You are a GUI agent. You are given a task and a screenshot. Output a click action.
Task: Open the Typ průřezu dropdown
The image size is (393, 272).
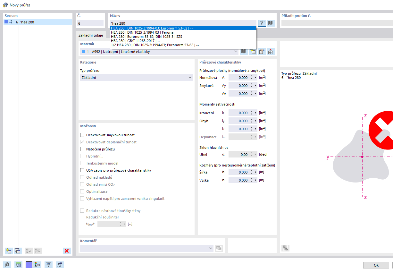coord(190,78)
